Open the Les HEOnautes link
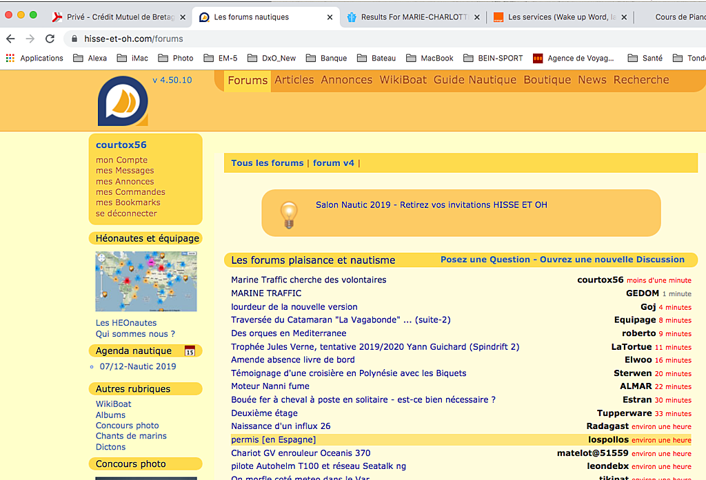706x480 pixels. click(126, 322)
